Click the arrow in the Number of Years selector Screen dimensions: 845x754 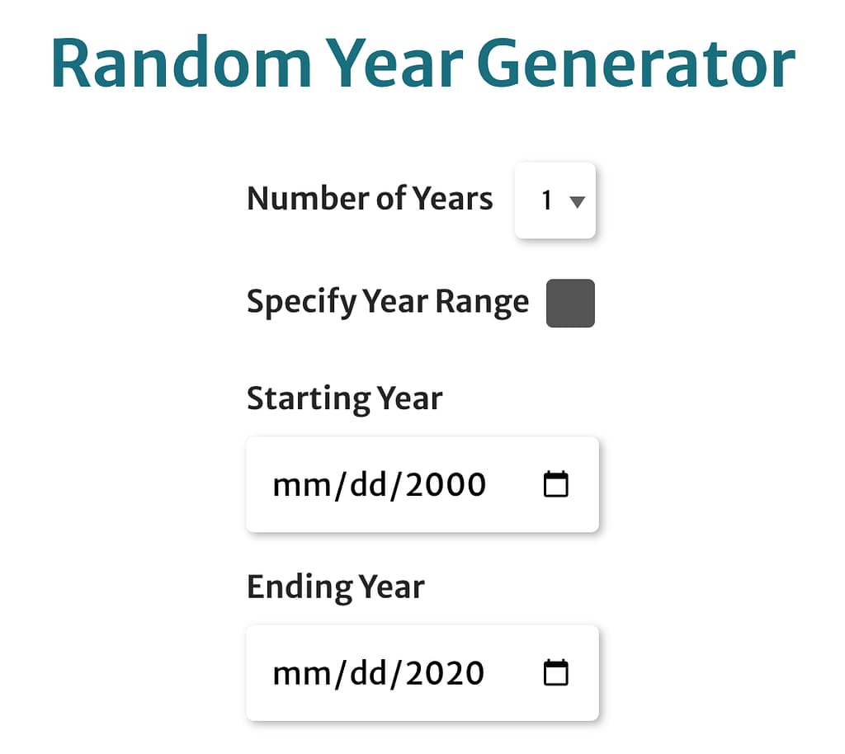click(x=578, y=202)
